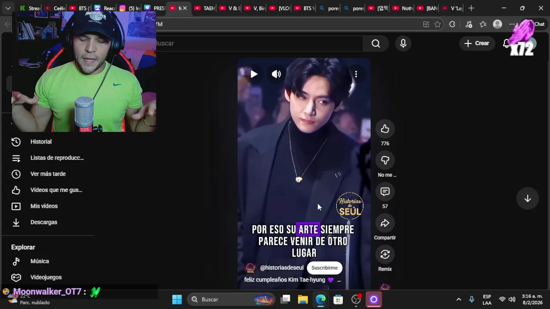Open the comments icon showing 57
This screenshot has width=550, height=309.
coord(385,191)
